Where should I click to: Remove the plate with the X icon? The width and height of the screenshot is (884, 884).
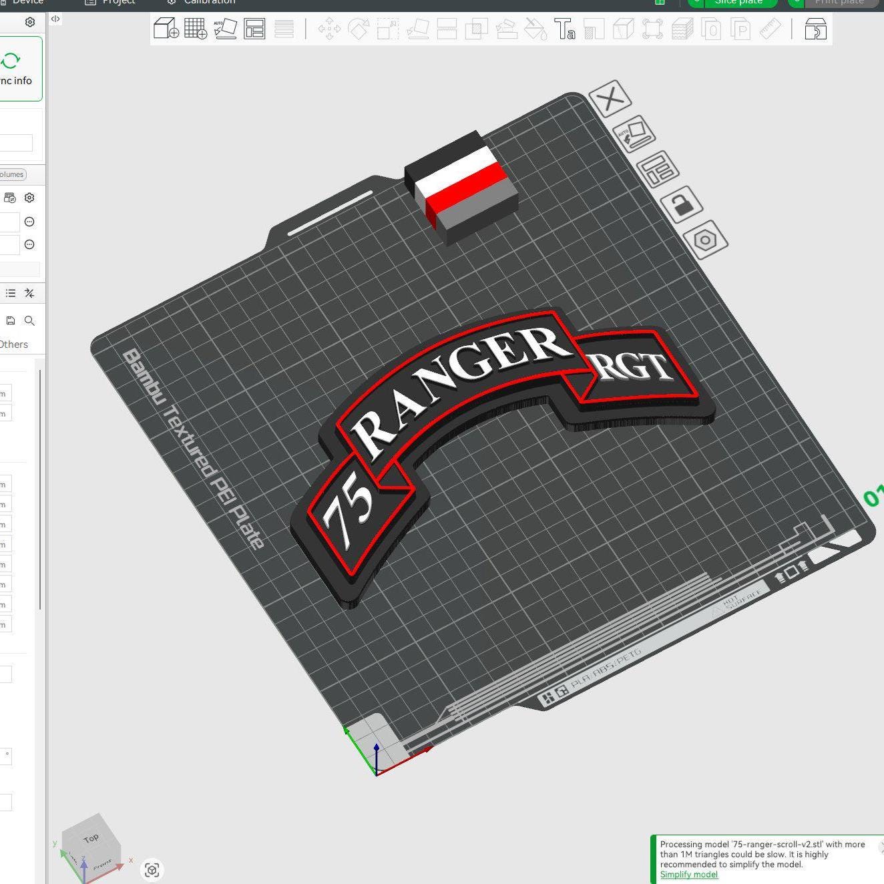point(610,100)
